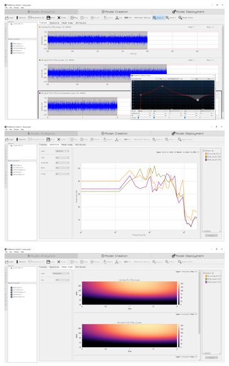Screen dimensions: 229x366
Task: Open the Attribute tab in the Tracks window
Action: [81, 23]
